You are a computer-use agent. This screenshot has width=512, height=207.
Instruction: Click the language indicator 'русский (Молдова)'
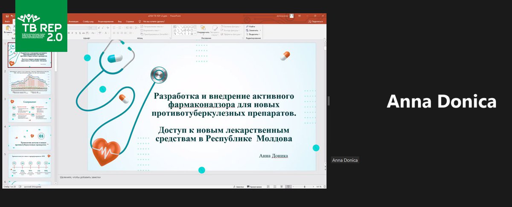pyautogui.click(x=32, y=187)
